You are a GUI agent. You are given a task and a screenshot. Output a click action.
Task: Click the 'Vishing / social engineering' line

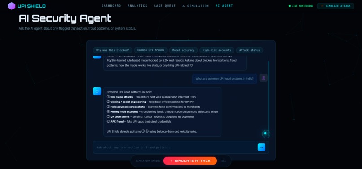(x=150, y=102)
